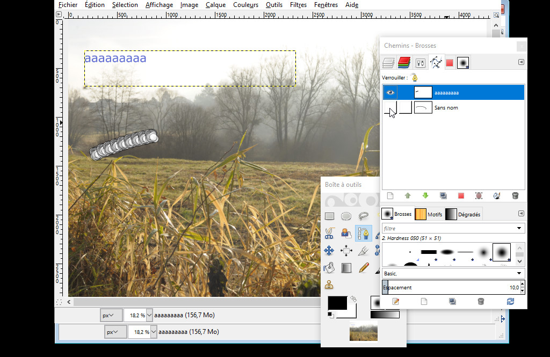Select the Ellipse Select tool
Viewport: 550px width, 357px height.
[x=346, y=216]
